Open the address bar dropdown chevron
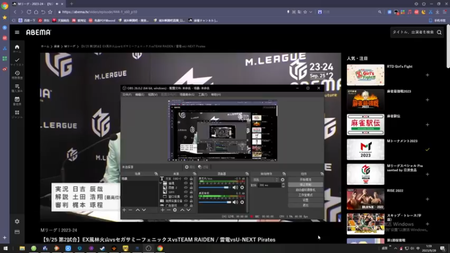Image resolution: width=450 pixels, height=253 pixels. point(310,12)
